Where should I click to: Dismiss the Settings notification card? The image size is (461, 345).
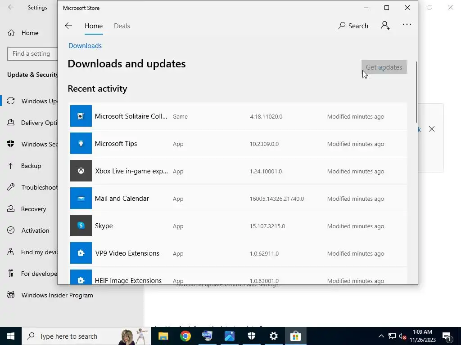[431, 129]
